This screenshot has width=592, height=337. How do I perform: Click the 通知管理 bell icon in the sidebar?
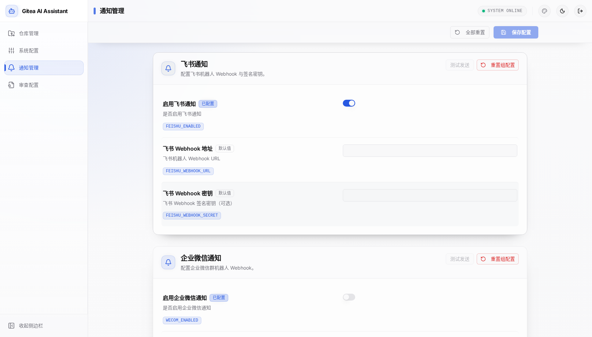click(11, 68)
